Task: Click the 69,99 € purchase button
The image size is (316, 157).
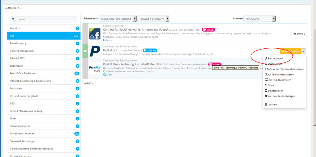Action: (299, 34)
